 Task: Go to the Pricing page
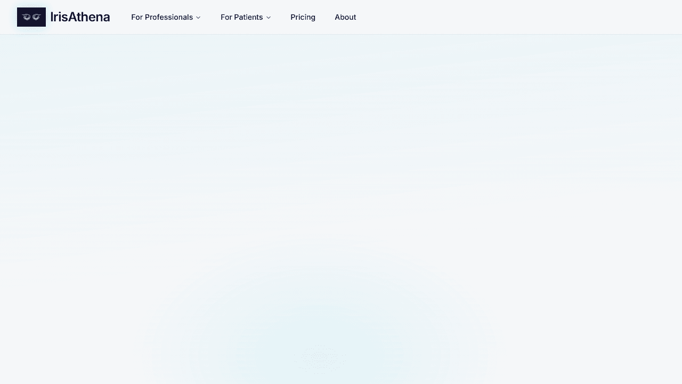tap(303, 17)
